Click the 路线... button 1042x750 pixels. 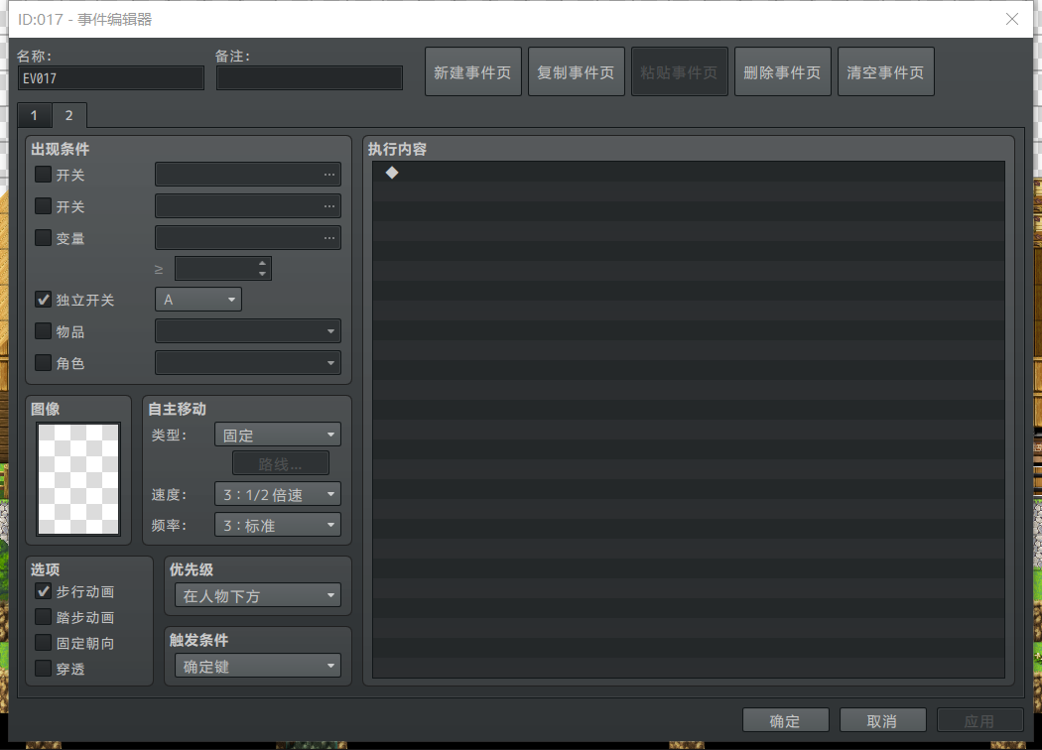click(x=281, y=463)
